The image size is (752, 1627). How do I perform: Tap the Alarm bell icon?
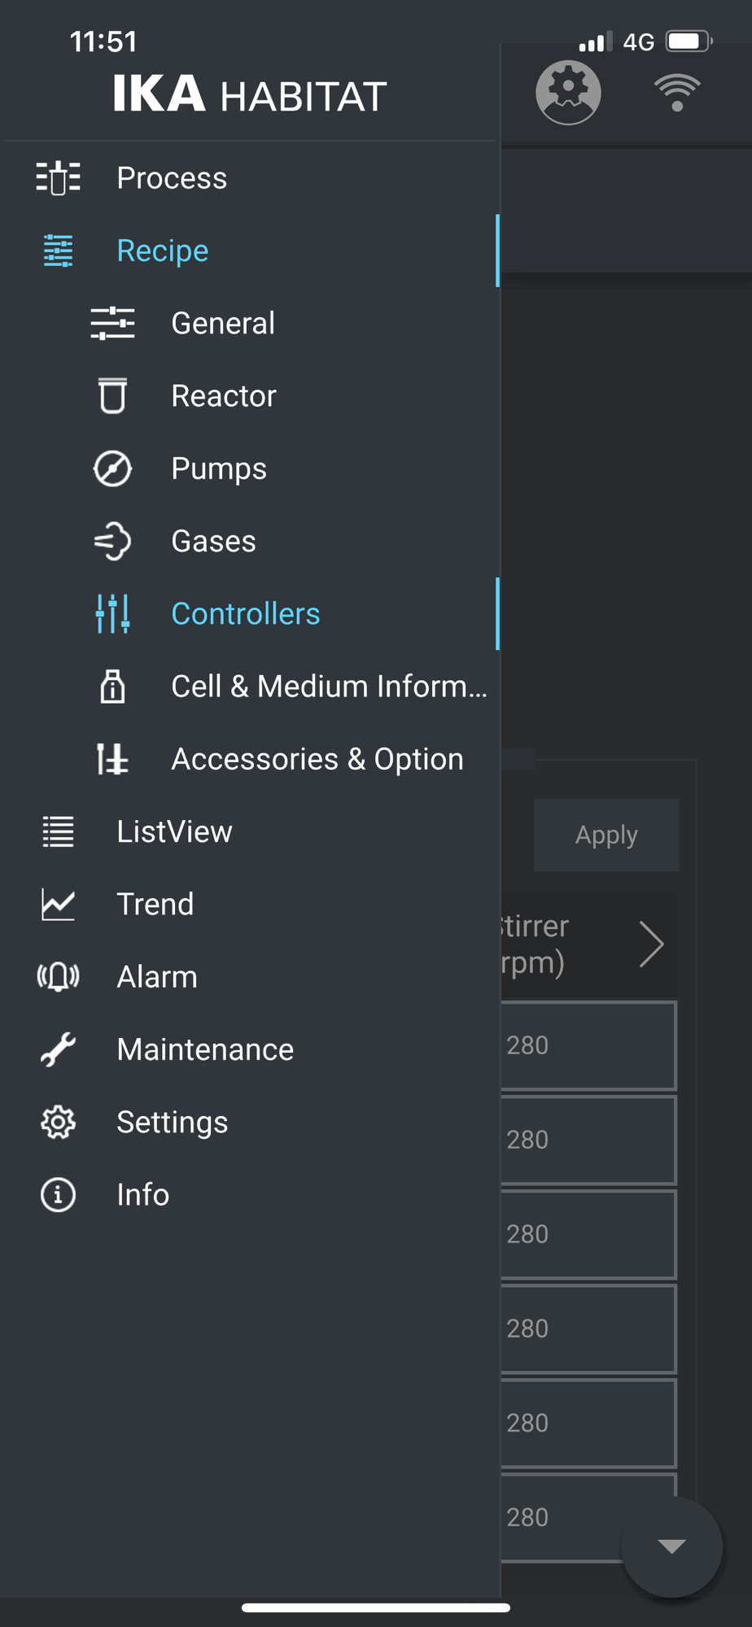coord(58,977)
